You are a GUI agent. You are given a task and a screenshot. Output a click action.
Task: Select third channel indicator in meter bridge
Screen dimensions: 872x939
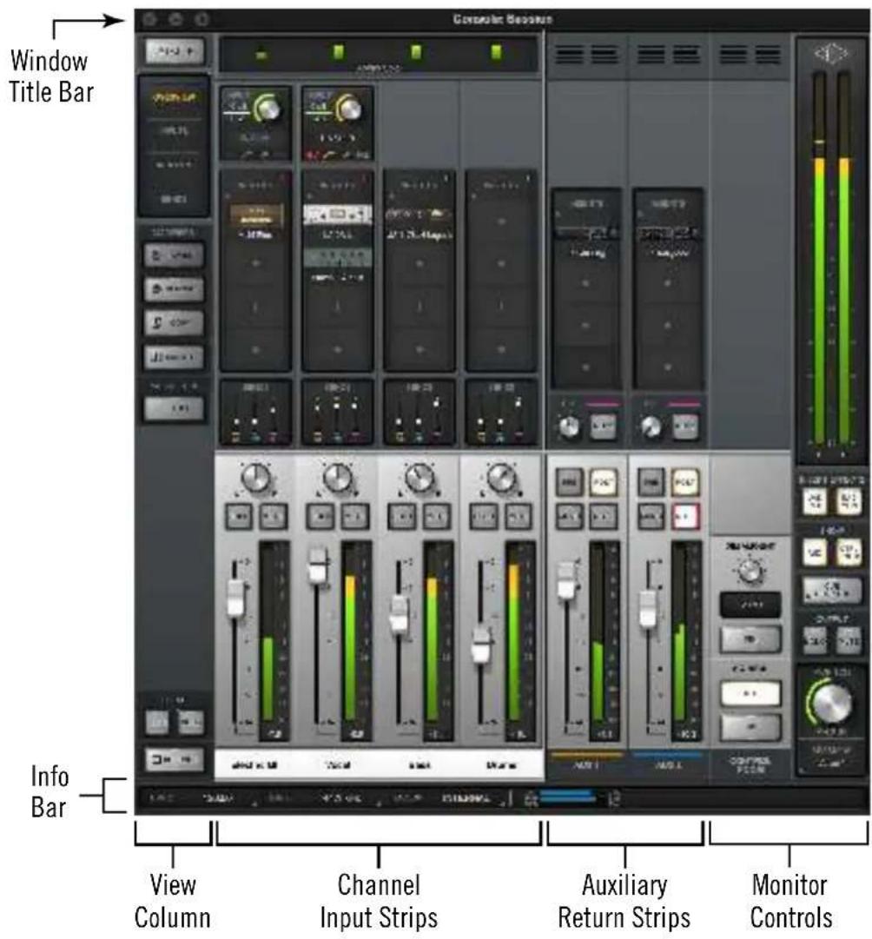point(416,53)
